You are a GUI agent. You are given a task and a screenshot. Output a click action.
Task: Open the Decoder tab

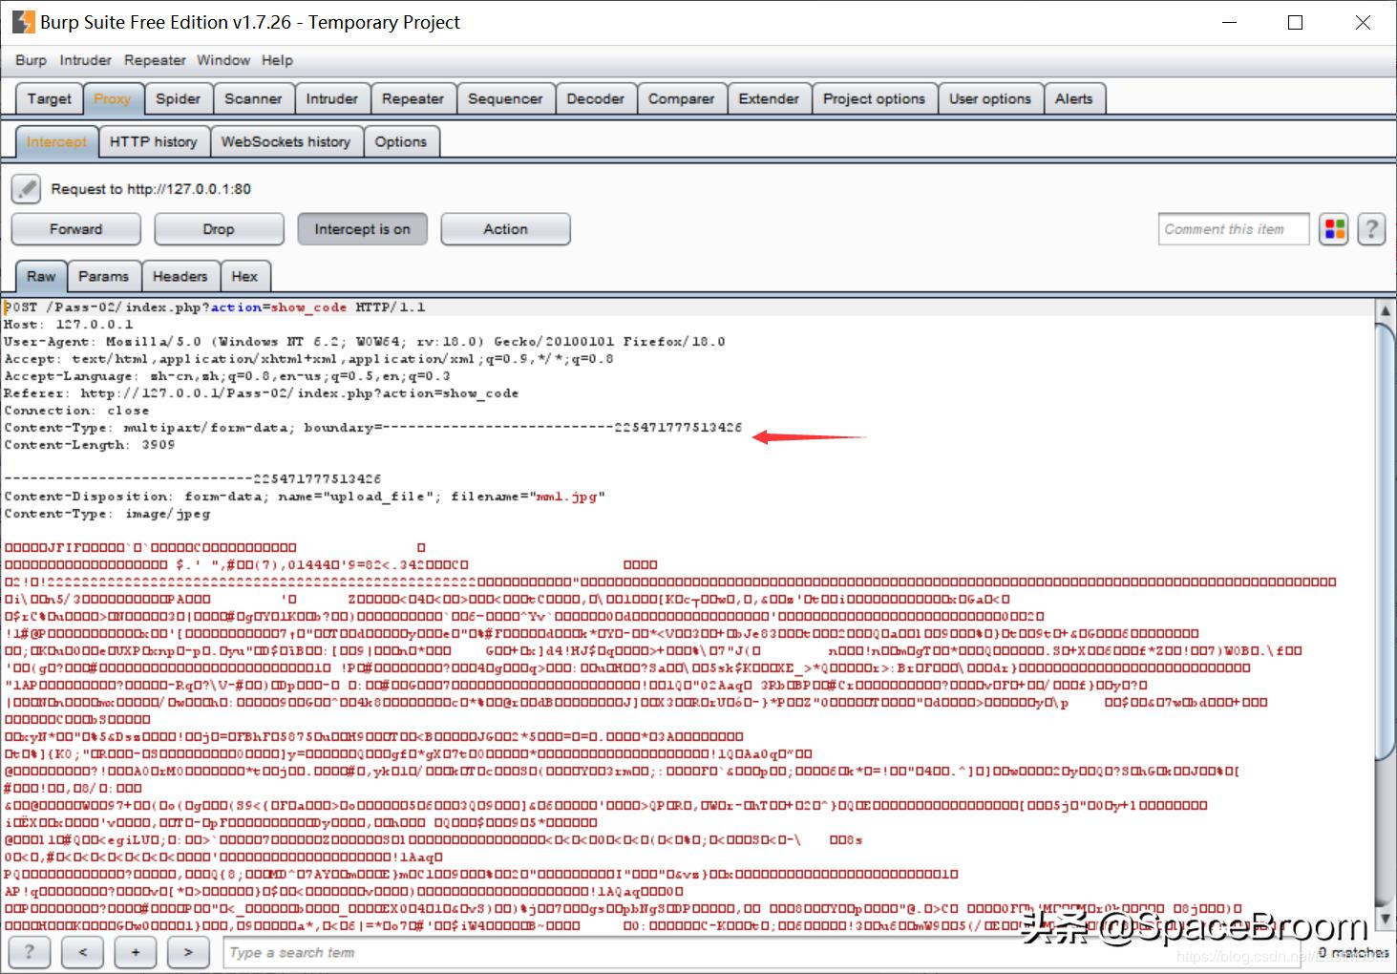pyautogui.click(x=595, y=98)
